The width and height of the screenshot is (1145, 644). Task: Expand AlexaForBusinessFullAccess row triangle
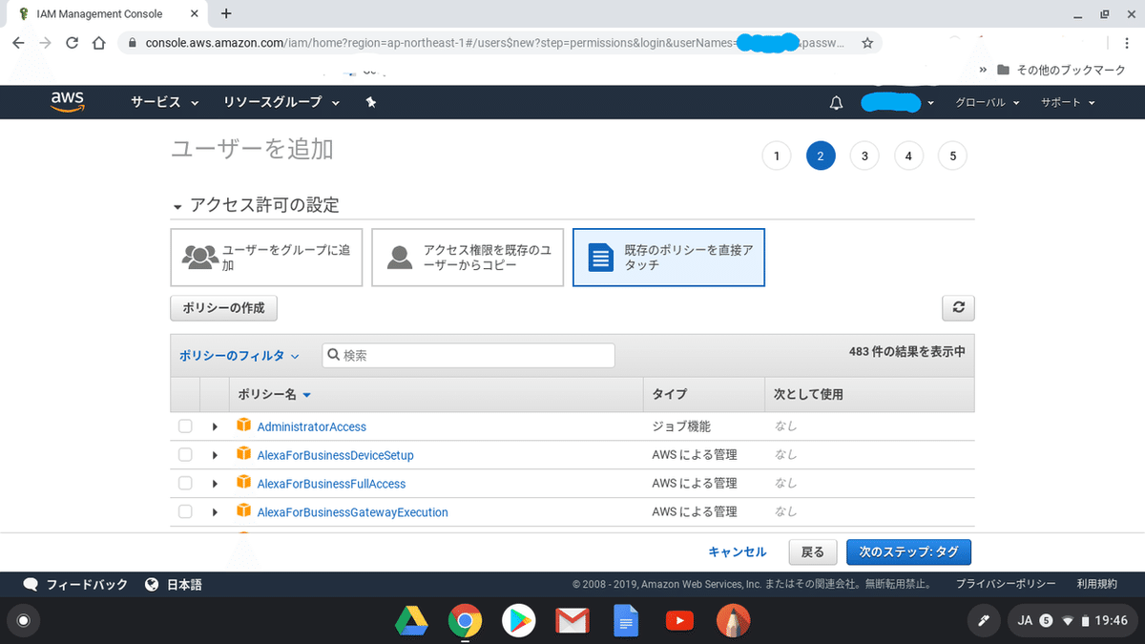pyautogui.click(x=215, y=484)
